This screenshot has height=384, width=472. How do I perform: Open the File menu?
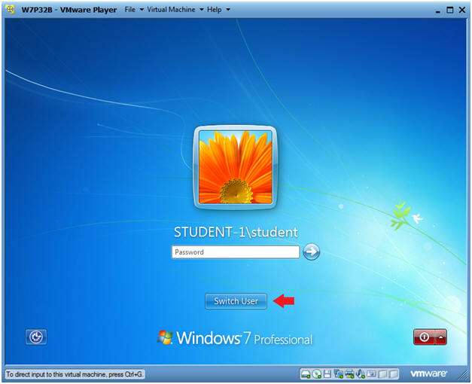[x=134, y=10]
